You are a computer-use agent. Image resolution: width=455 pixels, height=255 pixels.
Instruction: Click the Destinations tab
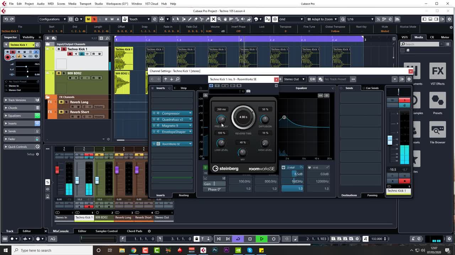pyautogui.click(x=349, y=195)
